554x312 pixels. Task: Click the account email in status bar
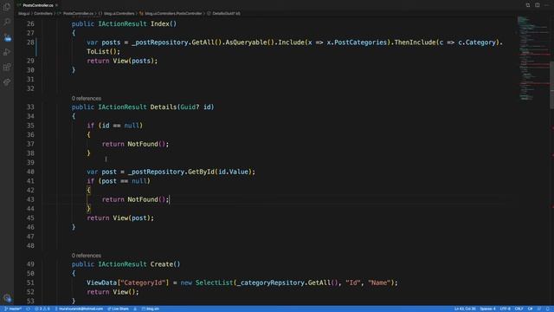[79, 309]
